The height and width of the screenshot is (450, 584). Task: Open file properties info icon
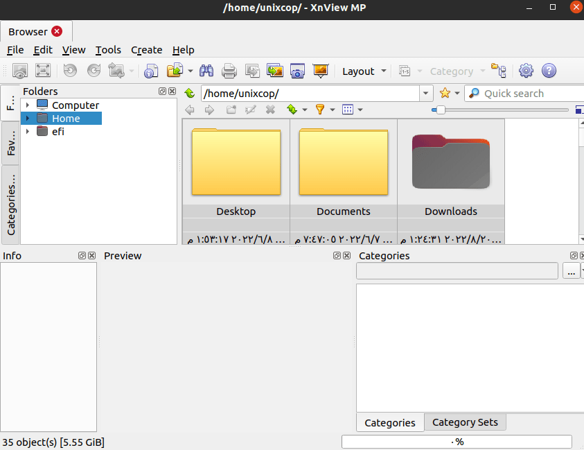pos(151,71)
